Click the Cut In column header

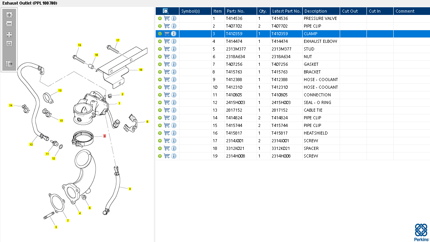(380, 11)
